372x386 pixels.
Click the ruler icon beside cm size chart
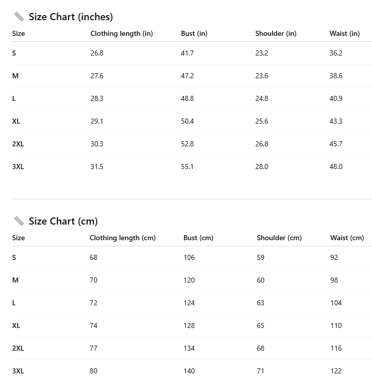pos(19,221)
